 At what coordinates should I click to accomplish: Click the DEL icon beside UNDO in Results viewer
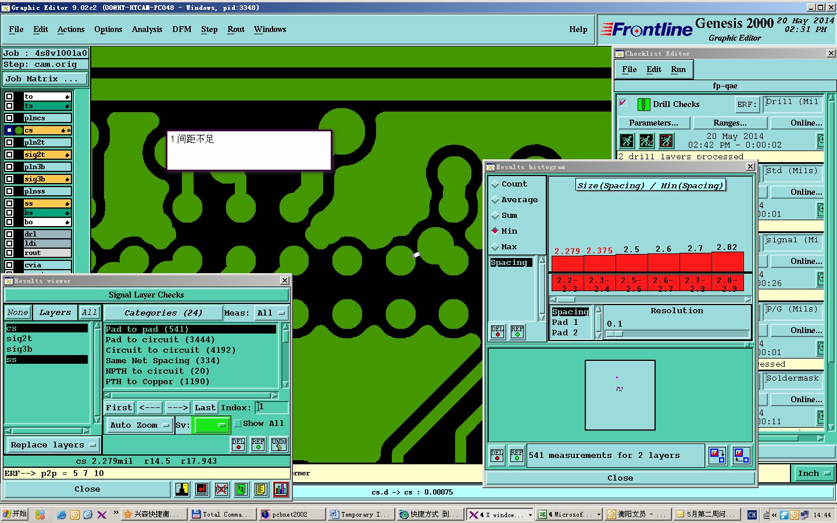[x=238, y=445]
